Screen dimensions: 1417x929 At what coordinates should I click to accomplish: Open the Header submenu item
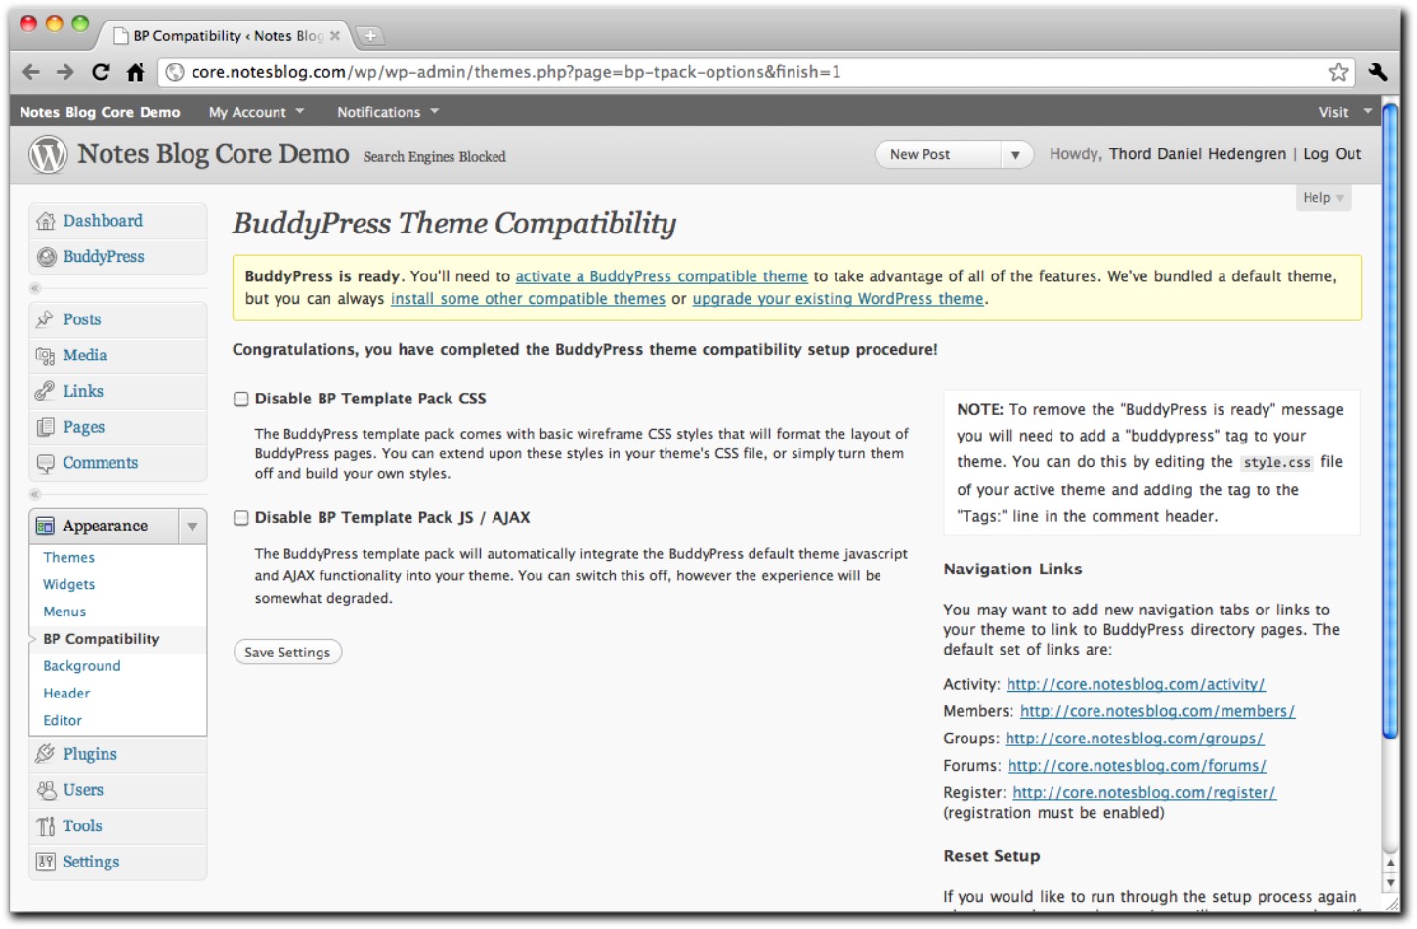(66, 694)
